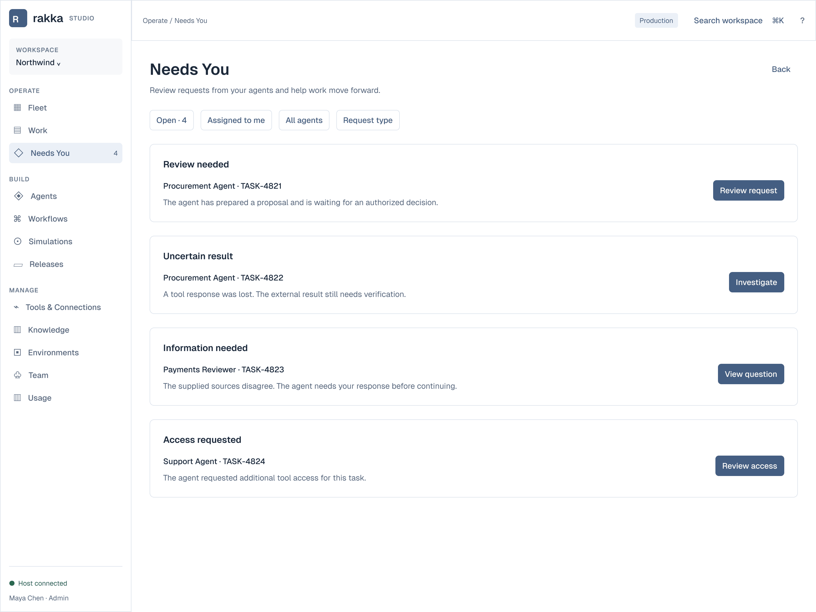Open the Tools & Connections icon
The width and height of the screenshot is (816, 612).
(x=16, y=307)
